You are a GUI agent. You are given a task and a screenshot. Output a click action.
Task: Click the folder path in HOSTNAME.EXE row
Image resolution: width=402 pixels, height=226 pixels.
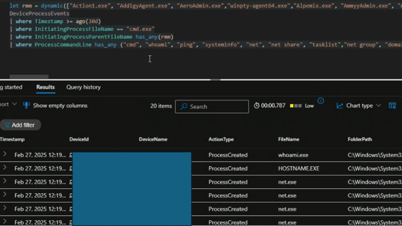[375, 169]
